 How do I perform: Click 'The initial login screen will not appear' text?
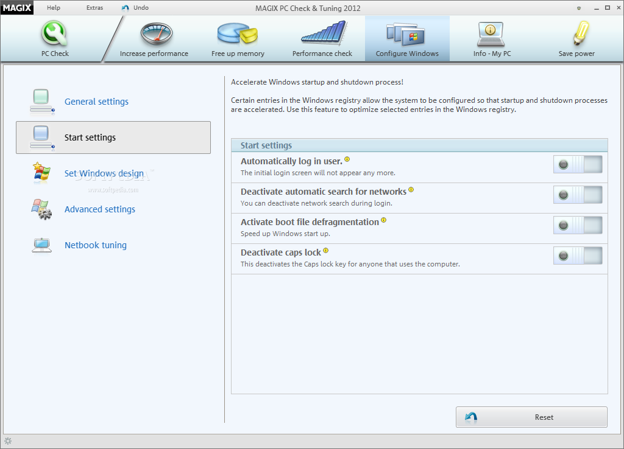[318, 173]
